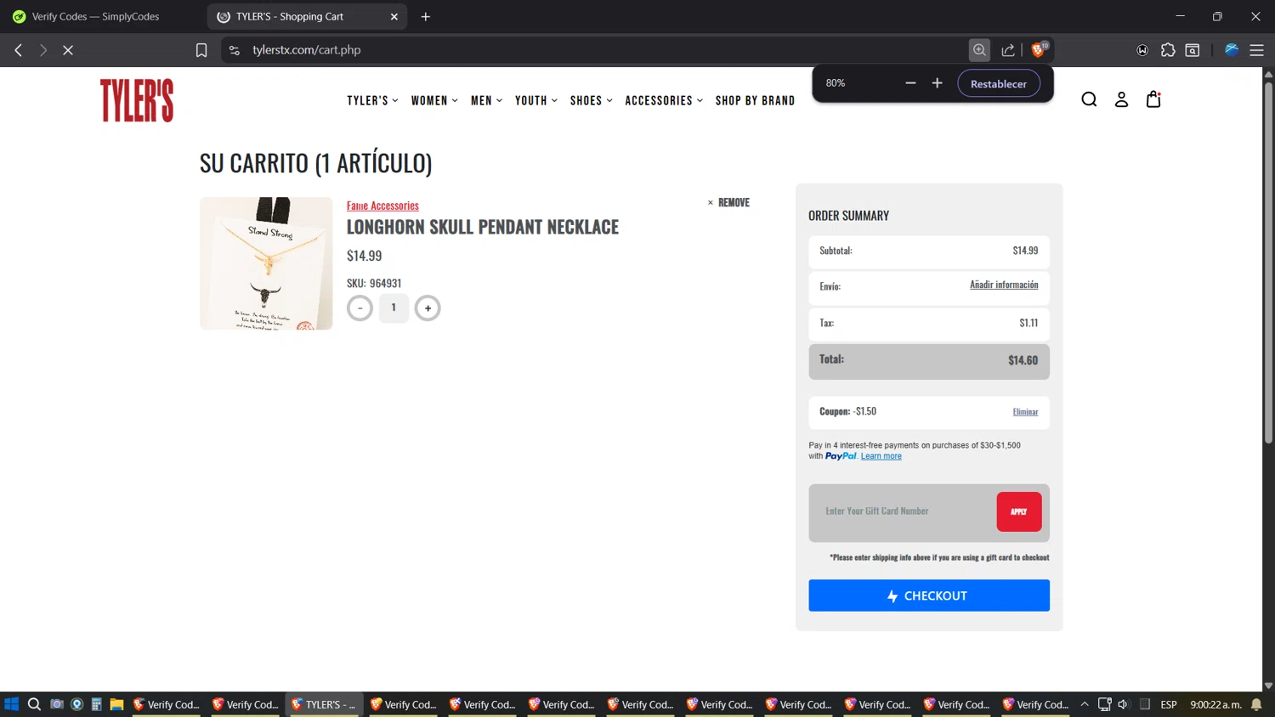Click the browser zoom magnifier icon
This screenshot has height=717, width=1275.
(x=979, y=50)
